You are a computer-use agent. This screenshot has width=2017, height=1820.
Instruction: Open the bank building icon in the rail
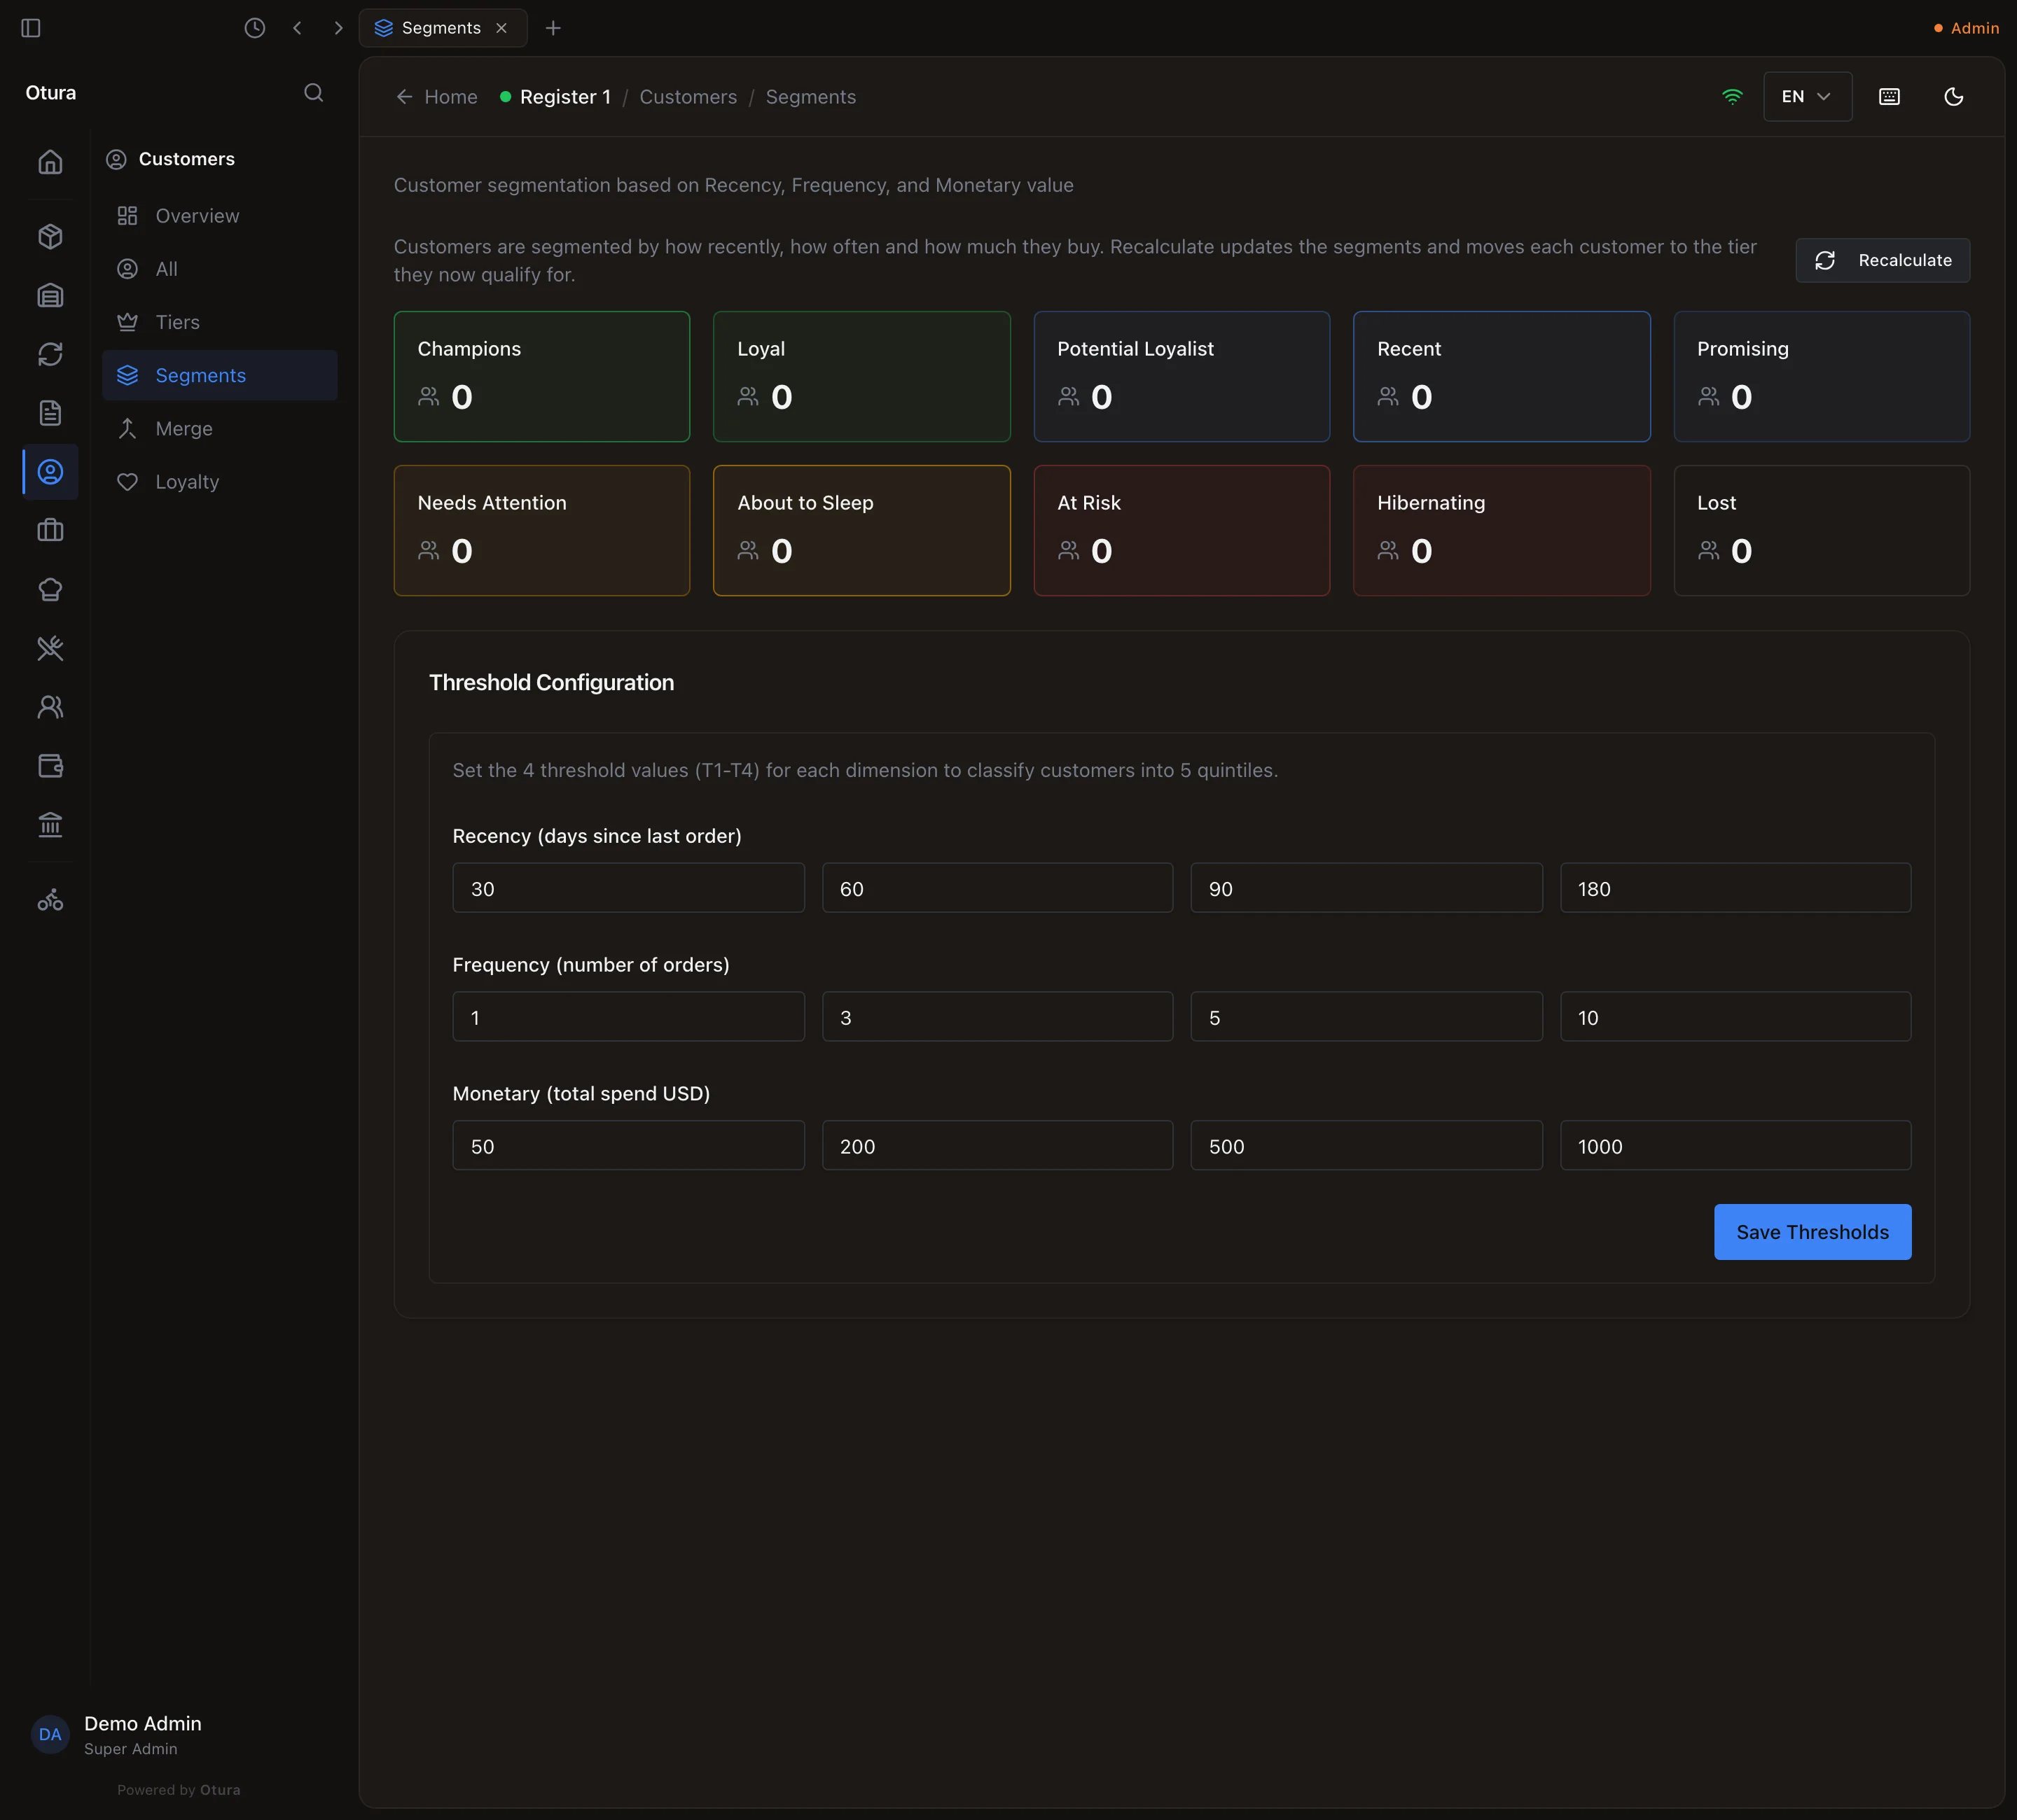(x=50, y=825)
